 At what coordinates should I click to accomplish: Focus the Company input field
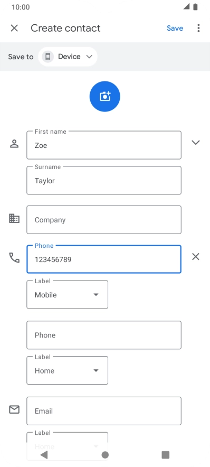pos(104,220)
